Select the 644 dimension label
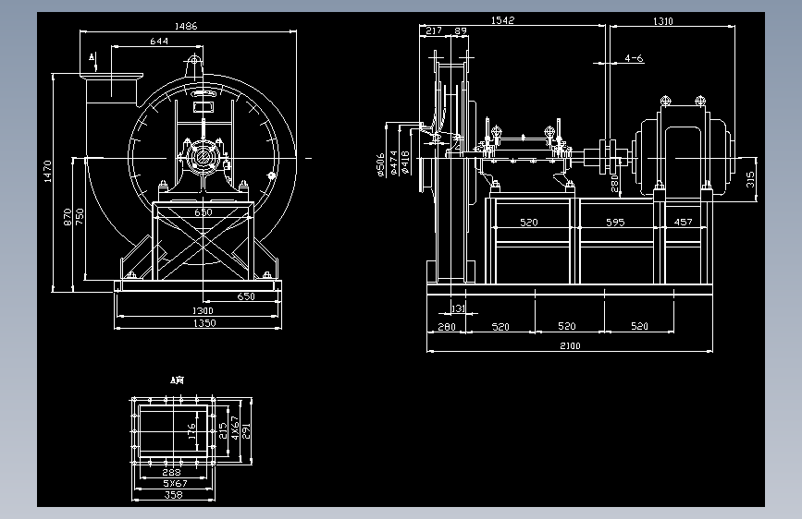 159,41
